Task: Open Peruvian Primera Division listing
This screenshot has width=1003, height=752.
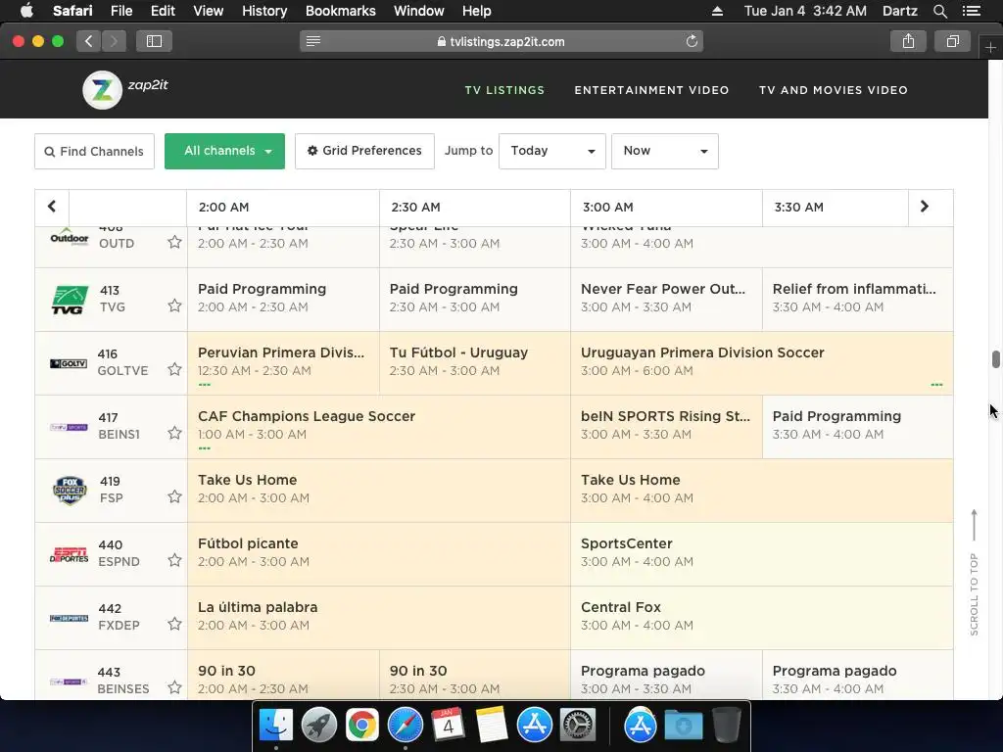Action: tap(283, 362)
